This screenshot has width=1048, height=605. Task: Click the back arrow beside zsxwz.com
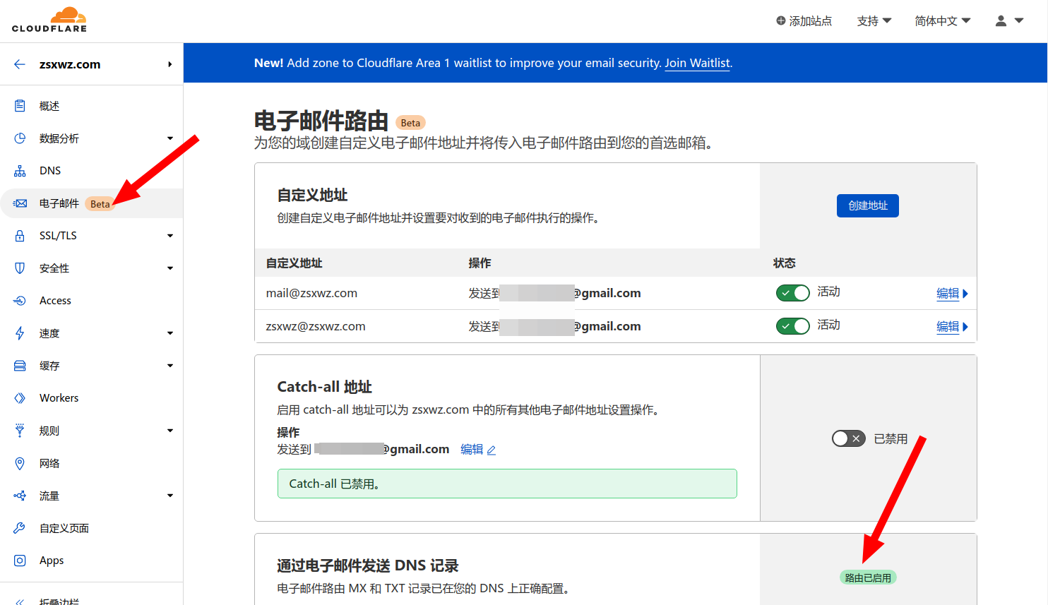point(20,64)
